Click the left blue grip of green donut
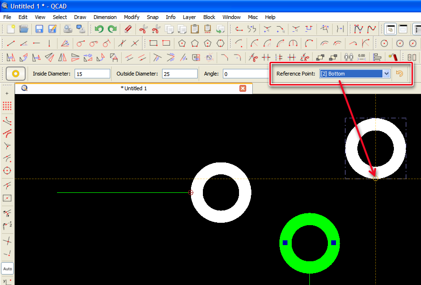 tap(285, 243)
